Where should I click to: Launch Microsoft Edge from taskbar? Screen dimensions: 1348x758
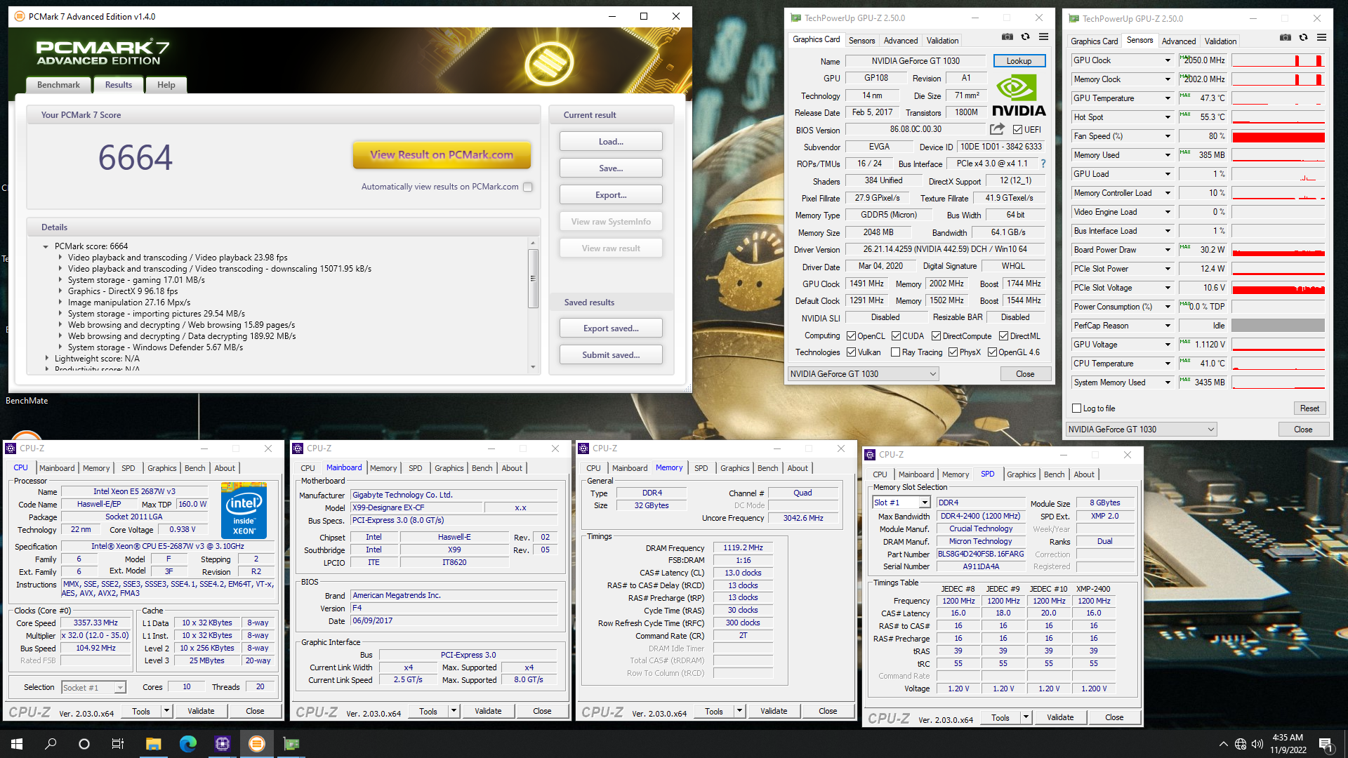click(x=187, y=744)
